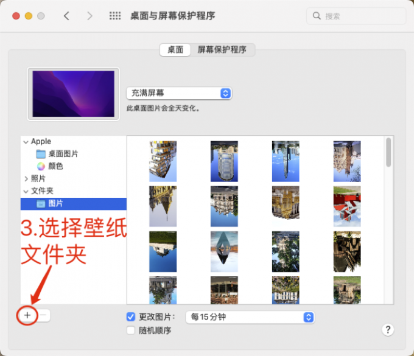414x356 pixels.
Task: Select the second thumbnail in second row
Action: (224, 206)
